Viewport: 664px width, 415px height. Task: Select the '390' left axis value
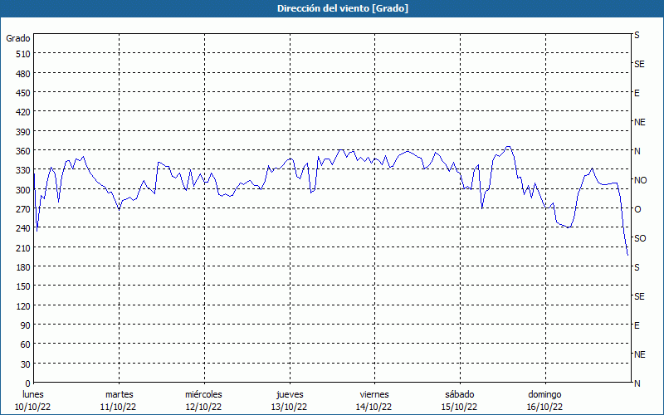point(23,132)
